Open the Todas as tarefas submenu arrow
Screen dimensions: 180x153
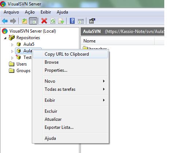pos(104,89)
